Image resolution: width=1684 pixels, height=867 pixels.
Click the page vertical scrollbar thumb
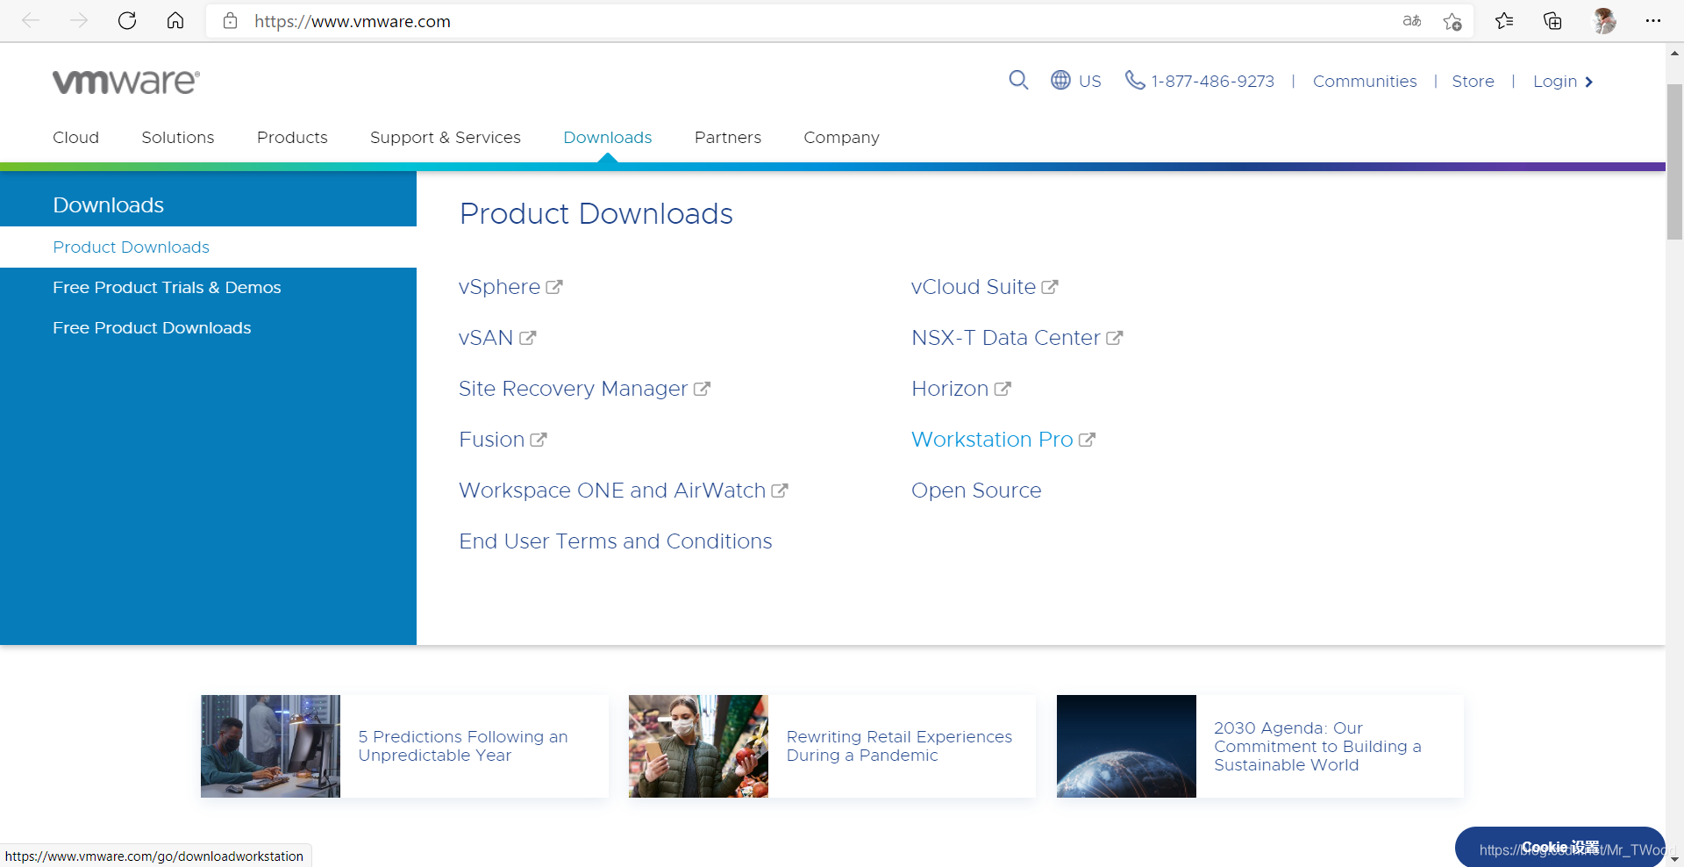1674,161
